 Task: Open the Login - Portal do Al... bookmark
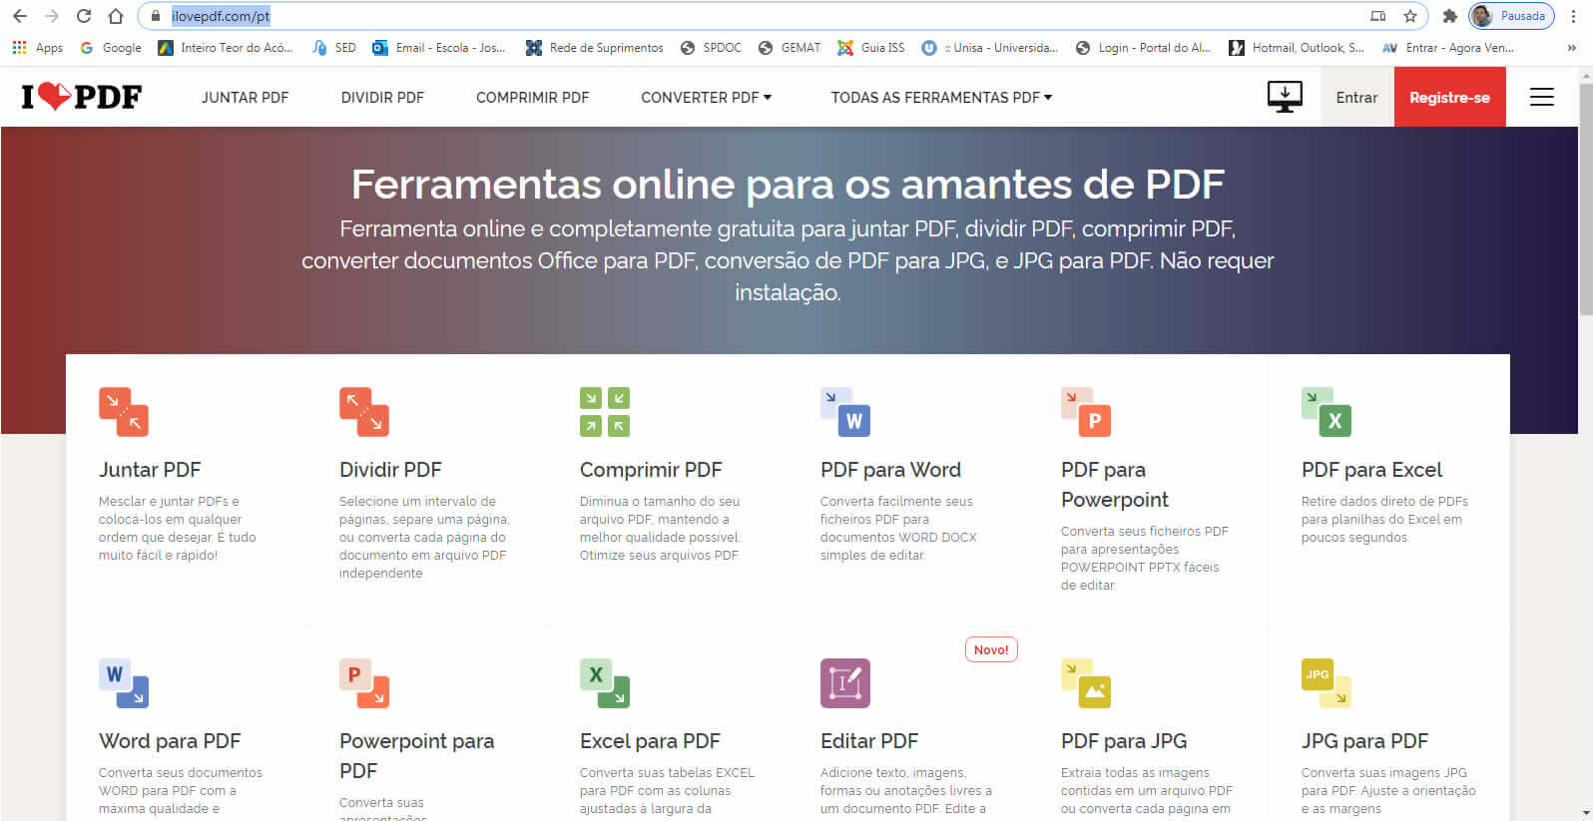tap(1143, 48)
